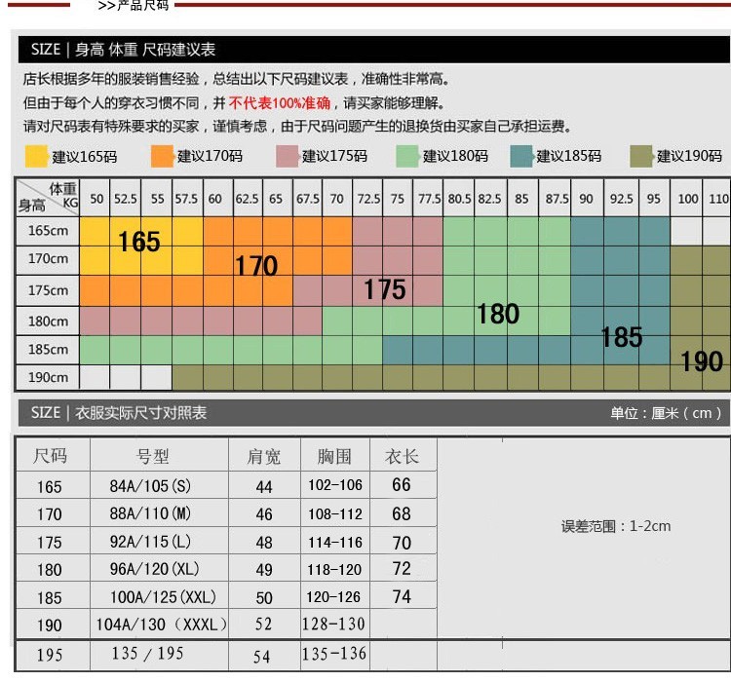This screenshot has height=682, width=731.
Task: Click the large 180 label in chart
Action: tap(497, 314)
